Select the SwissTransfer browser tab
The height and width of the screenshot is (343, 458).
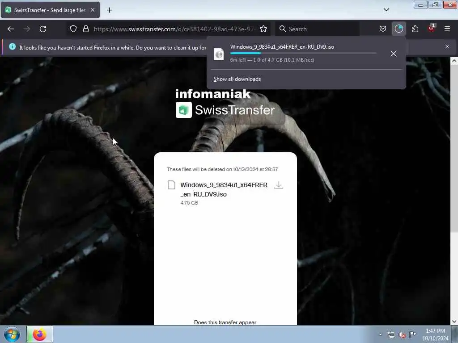coord(50,10)
